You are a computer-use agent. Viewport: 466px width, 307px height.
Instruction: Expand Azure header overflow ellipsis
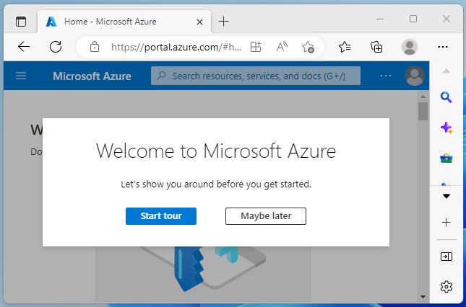386,76
